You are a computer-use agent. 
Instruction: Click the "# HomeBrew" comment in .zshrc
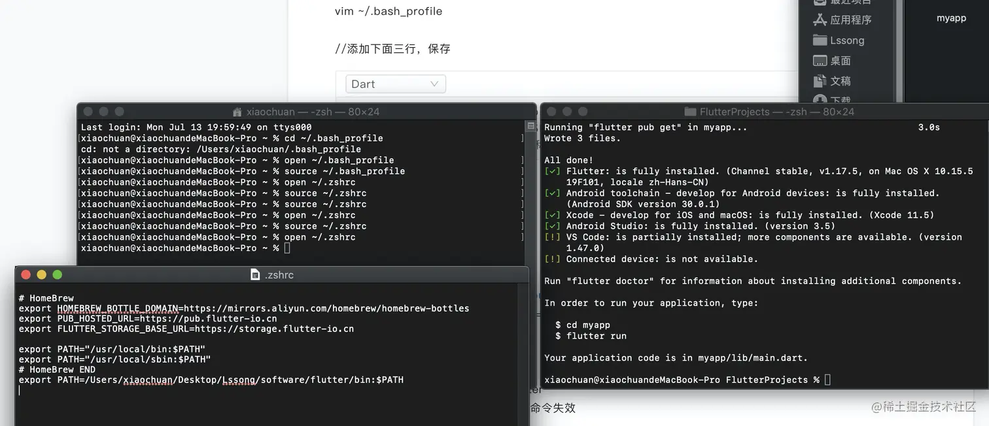46,298
